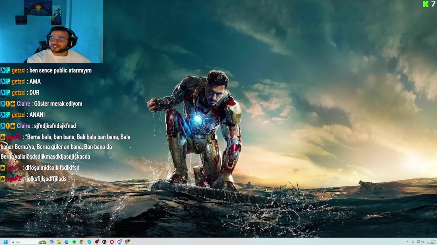Open network settings from the system tray
The width and height of the screenshot is (437, 245).
[x=418, y=242]
